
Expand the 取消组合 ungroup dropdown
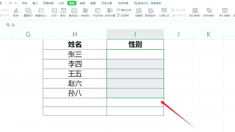(156, 16)
